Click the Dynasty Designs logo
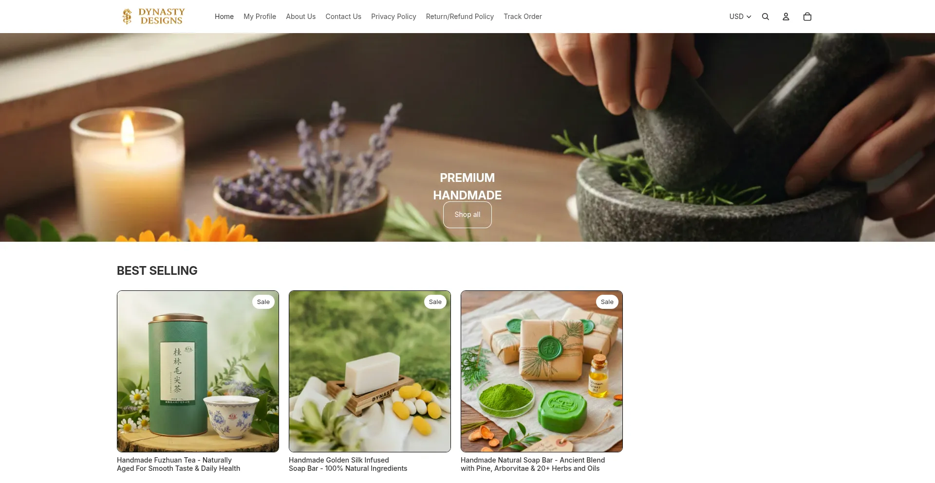 (x=153, y=17)
